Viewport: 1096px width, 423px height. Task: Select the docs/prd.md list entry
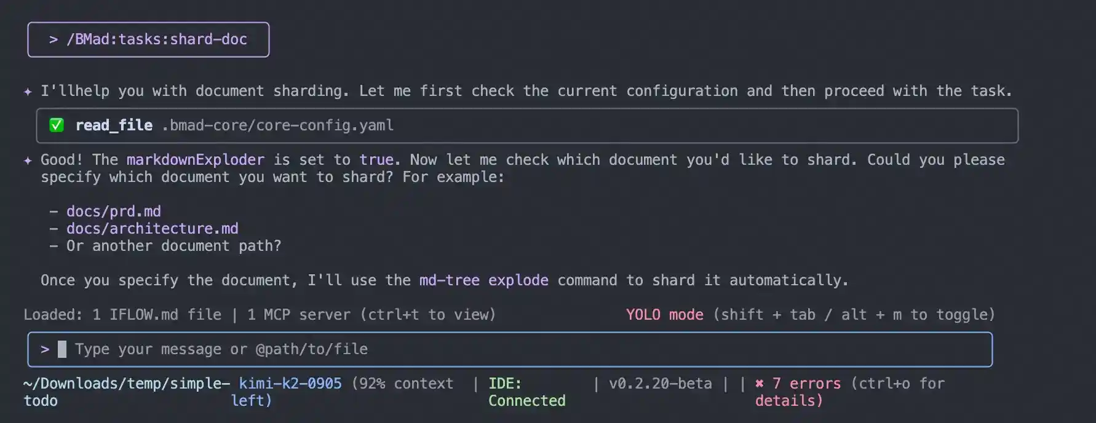(114, 211)
